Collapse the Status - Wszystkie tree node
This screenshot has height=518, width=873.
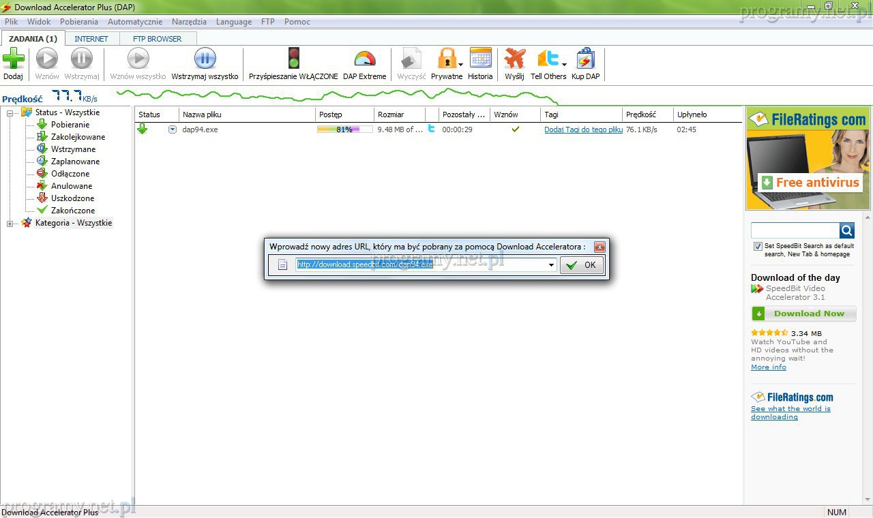point(10,113)
